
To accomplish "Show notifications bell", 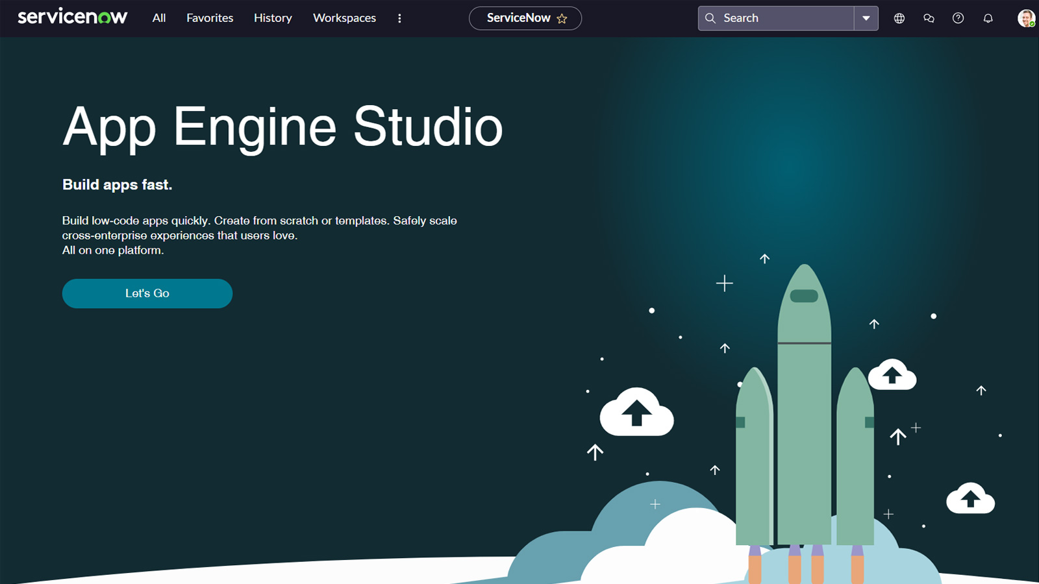I will [988, 18].
